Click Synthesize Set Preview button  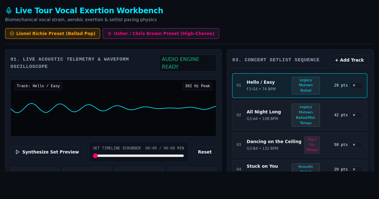47,152
